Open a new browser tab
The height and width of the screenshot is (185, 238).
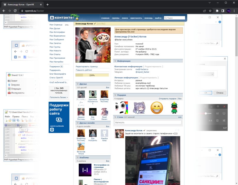pyautogui.click(x=47, y=4)
